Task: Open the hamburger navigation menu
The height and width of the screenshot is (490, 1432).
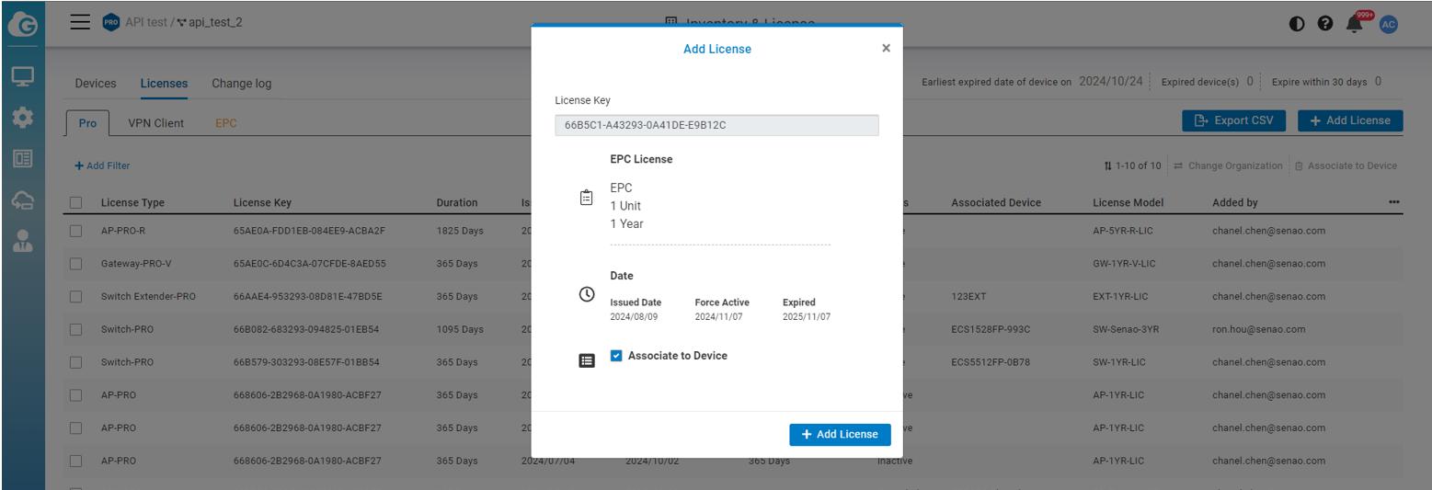Action: pos(81,22)
